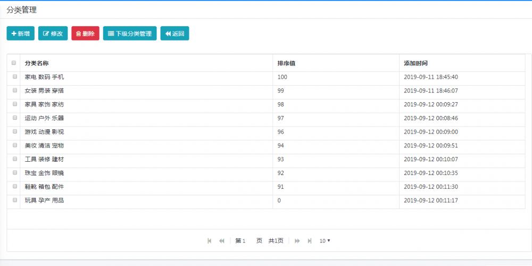Check the box for 家电 数码 手机

point(15,77)
